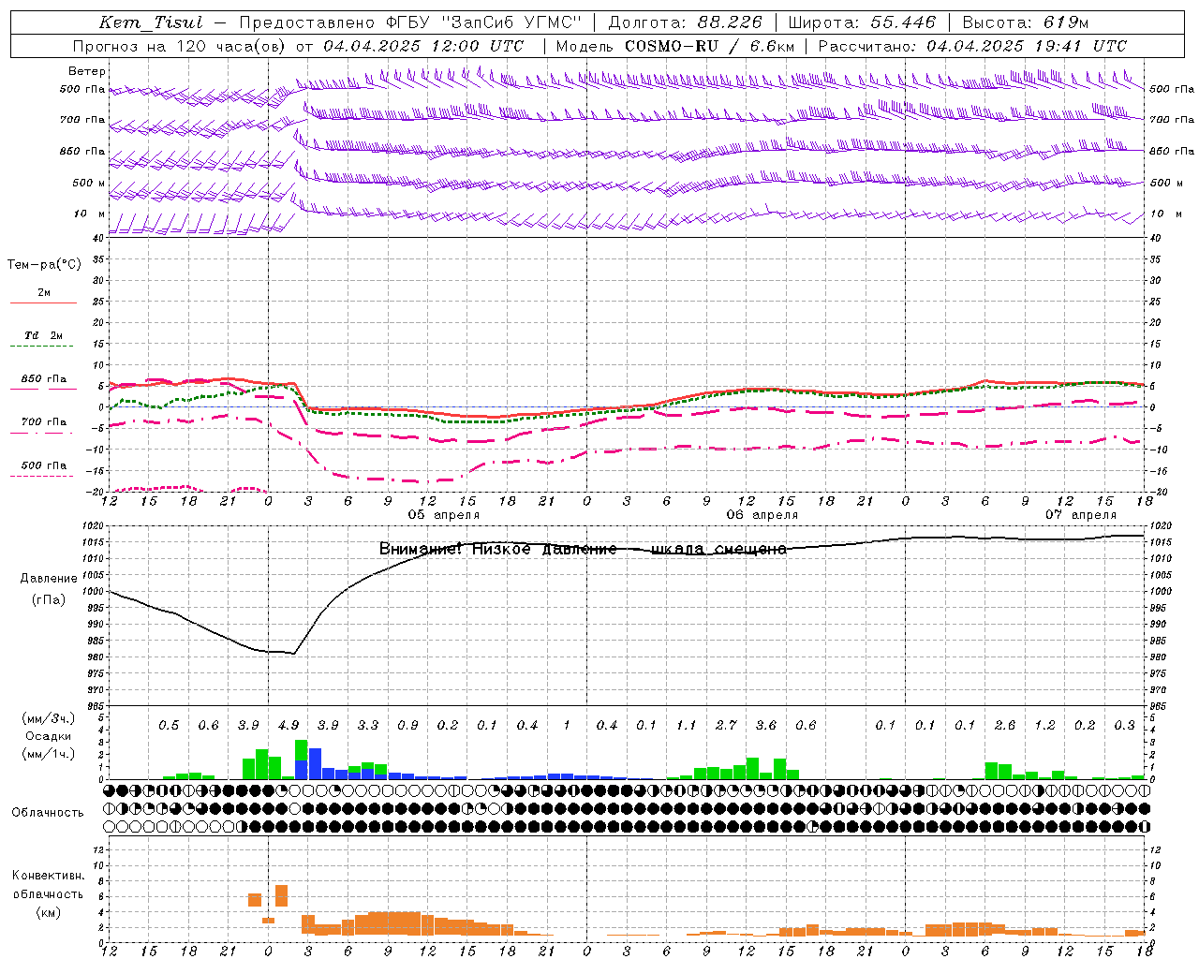Select the text 'Широта: 55.446'
This screenshot has height=959, width=1199.
pyautogui.click(x=862, y=22)
